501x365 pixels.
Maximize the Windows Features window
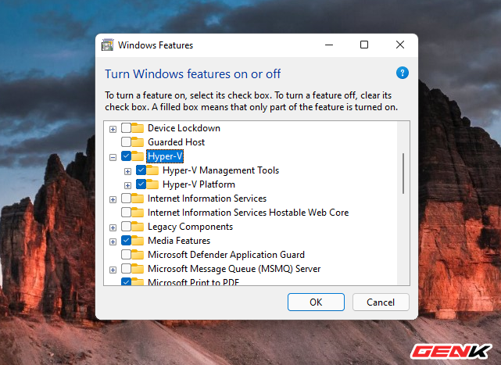coord(364,45)
